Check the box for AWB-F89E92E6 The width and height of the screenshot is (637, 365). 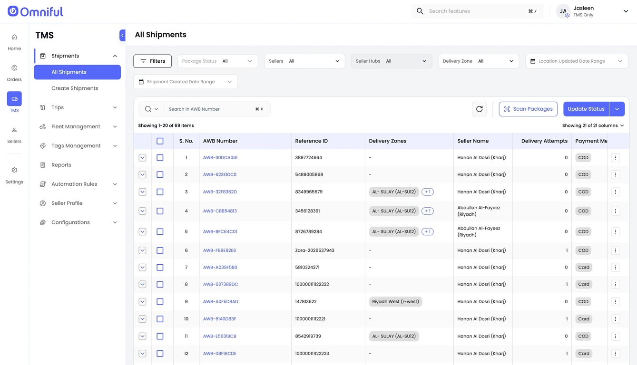(160, 250)
